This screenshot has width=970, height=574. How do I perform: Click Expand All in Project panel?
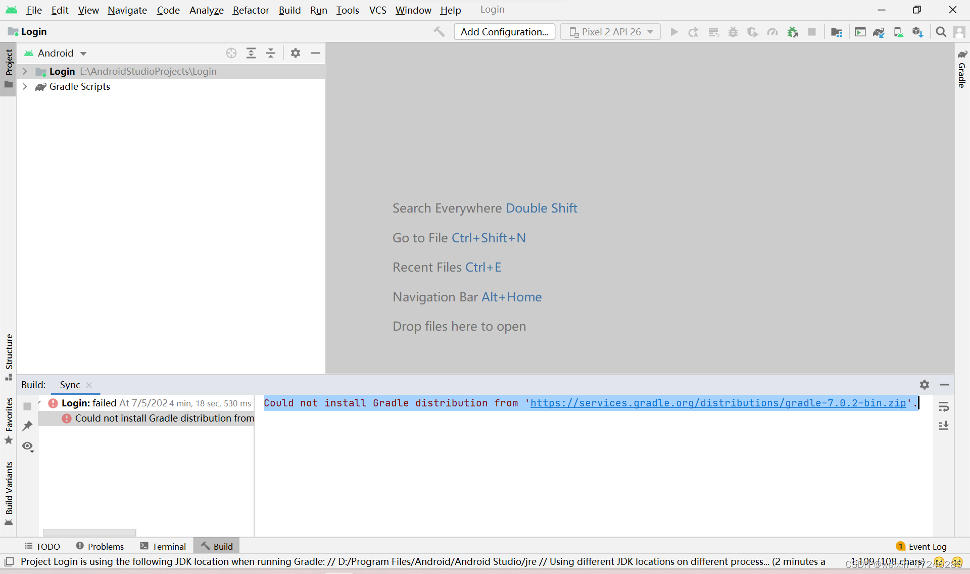(251, 53)
